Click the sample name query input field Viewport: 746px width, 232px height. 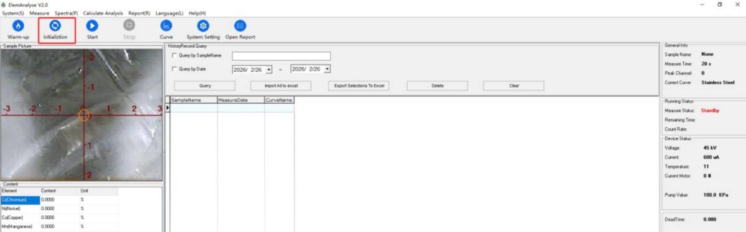(281, 56)
